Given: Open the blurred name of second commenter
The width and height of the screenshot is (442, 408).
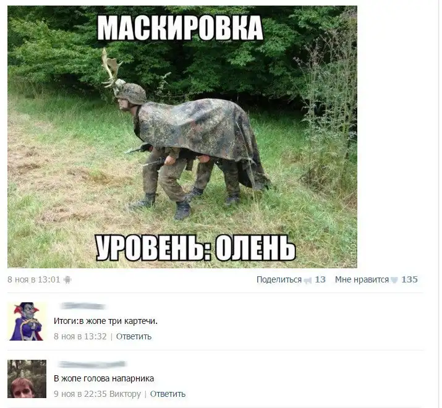Looking at the screenshot, I should pyautogui.click(x=92, y=364).
